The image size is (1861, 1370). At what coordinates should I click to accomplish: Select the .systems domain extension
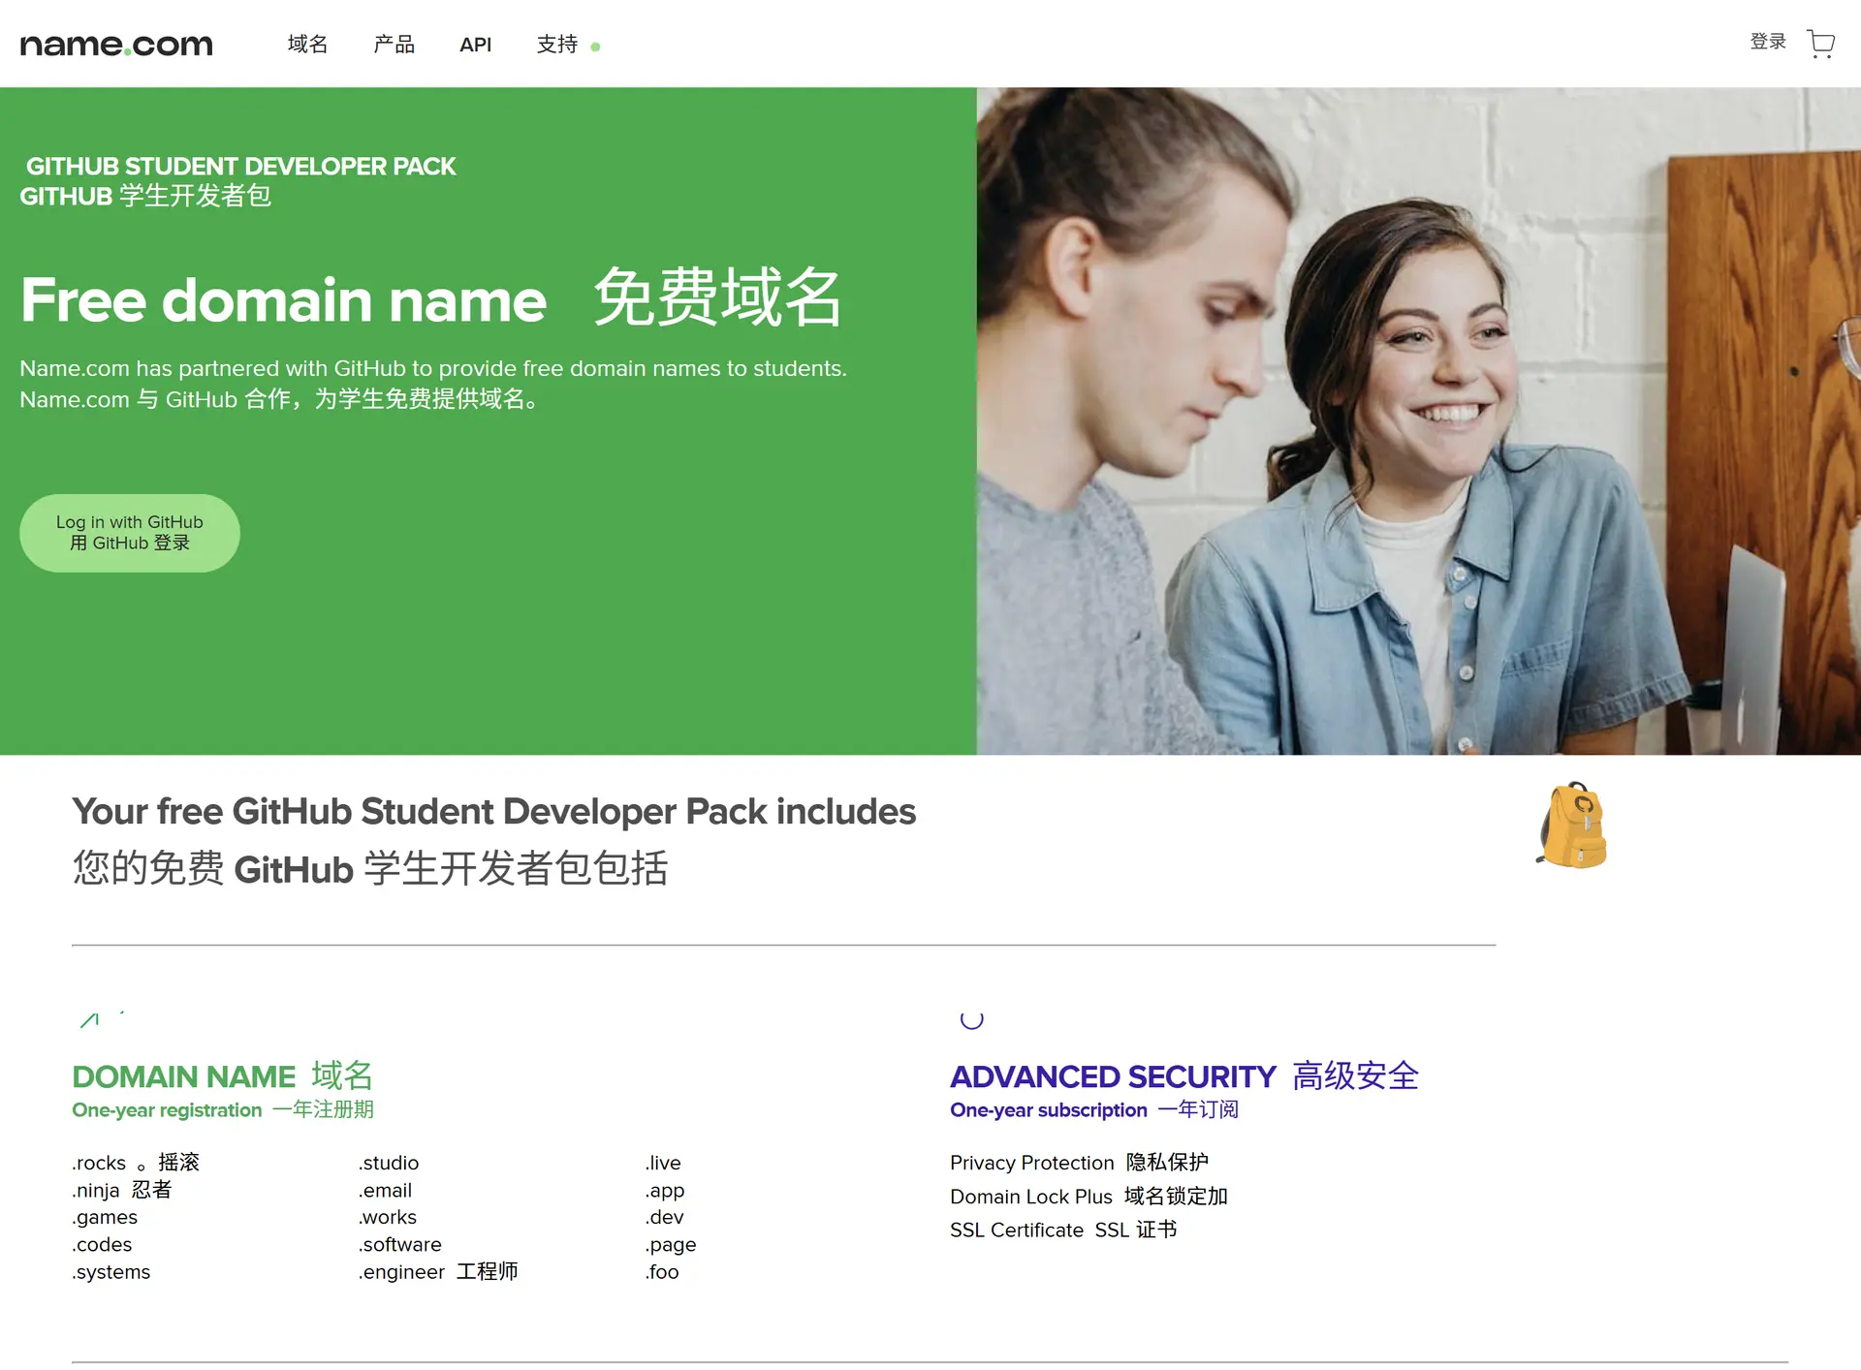pyautogui.click(x=111, y=1272)
